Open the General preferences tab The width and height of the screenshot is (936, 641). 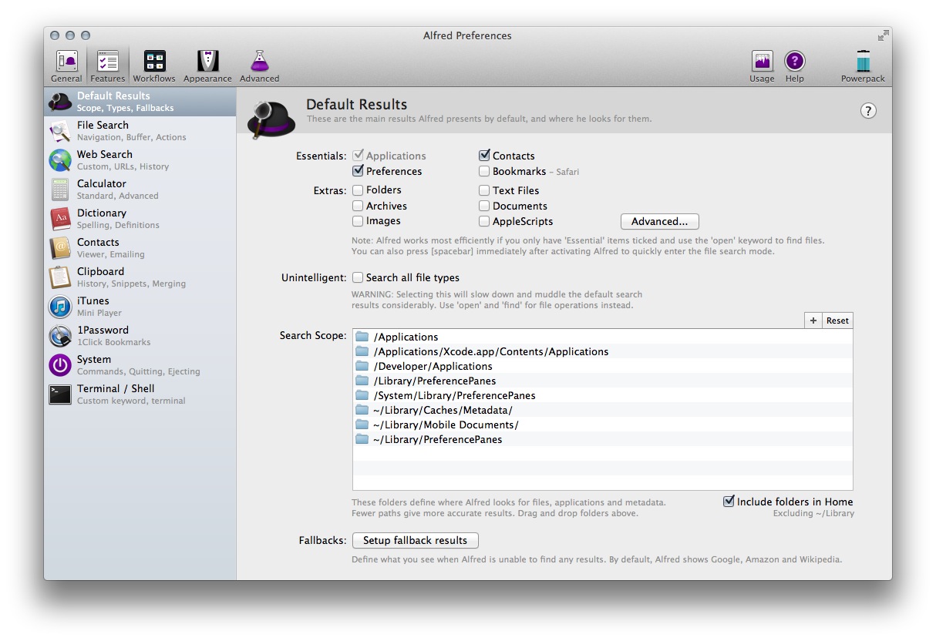pyautogui.click(x=66, y=66)
